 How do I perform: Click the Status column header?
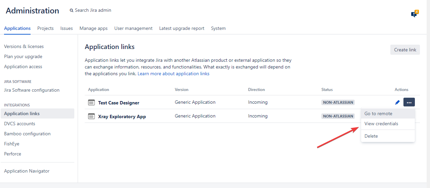point(327,90)
